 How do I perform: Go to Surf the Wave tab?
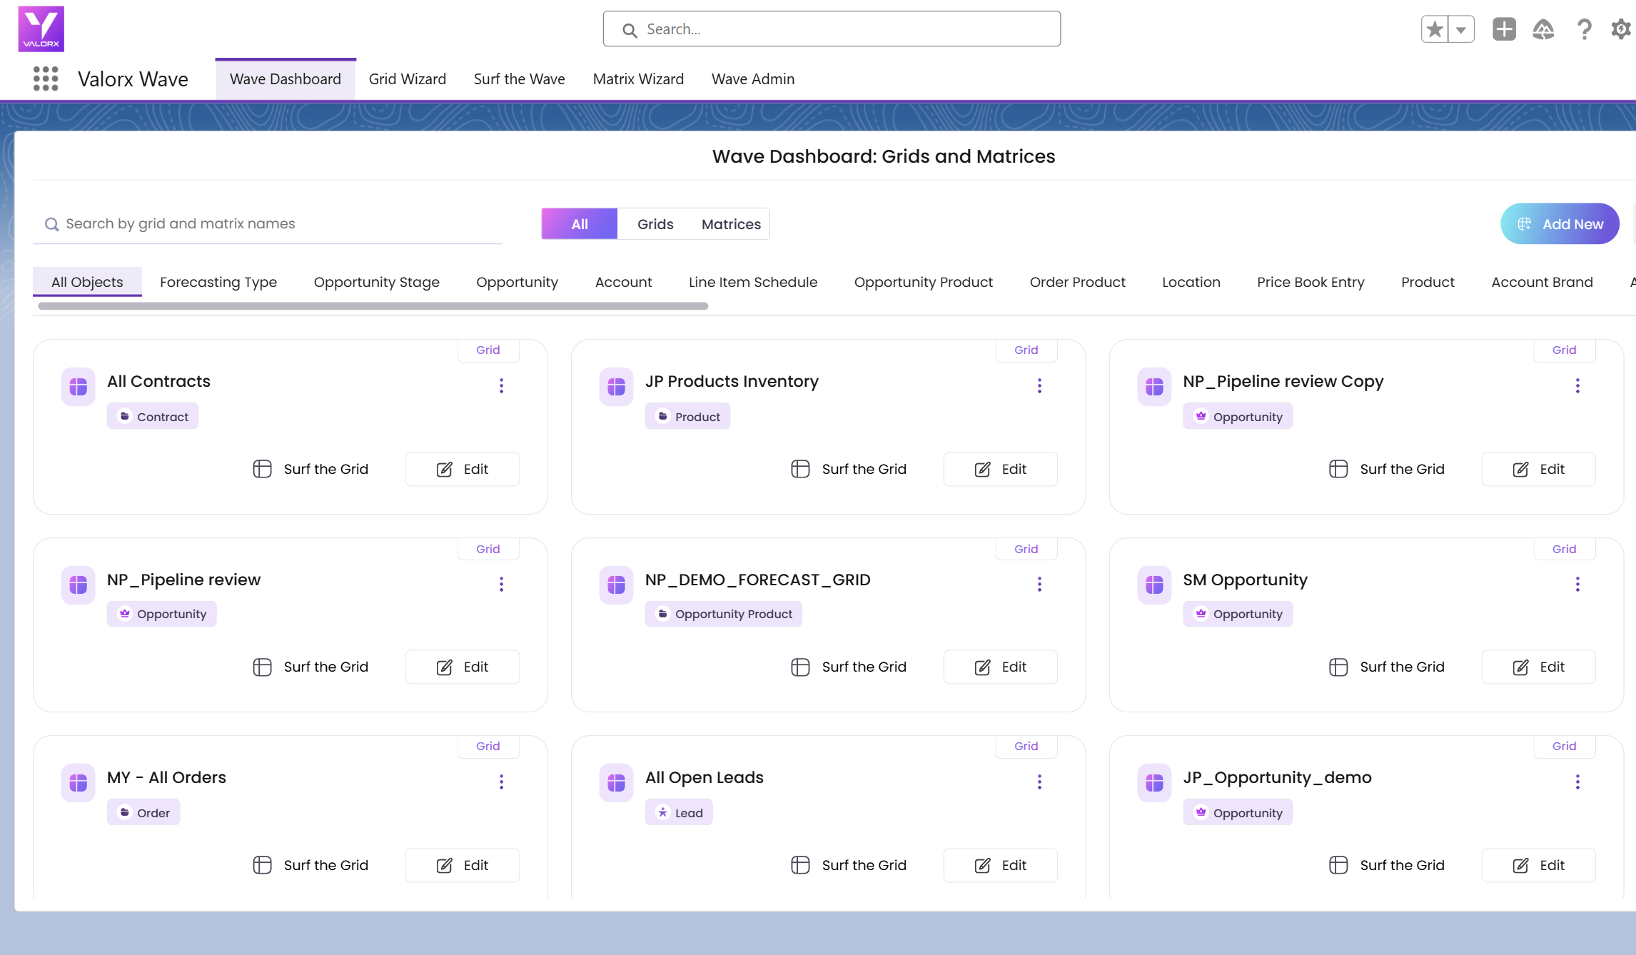520,79
